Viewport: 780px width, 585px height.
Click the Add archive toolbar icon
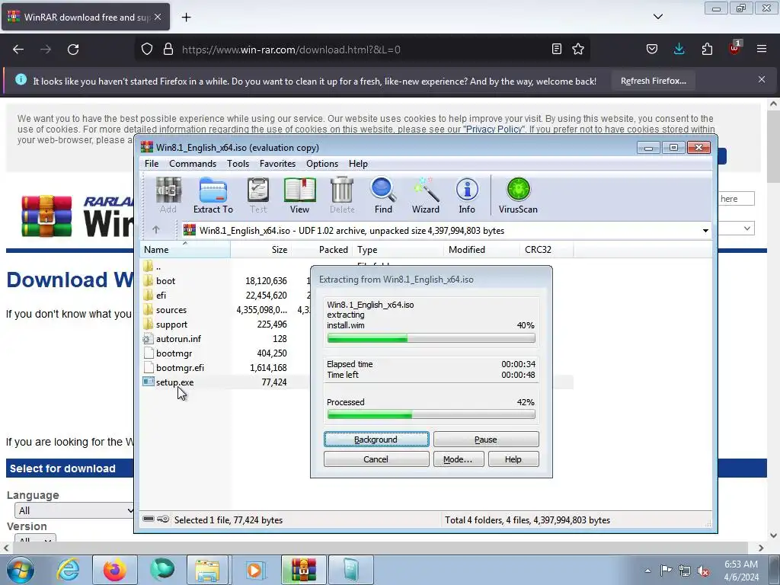168,195
